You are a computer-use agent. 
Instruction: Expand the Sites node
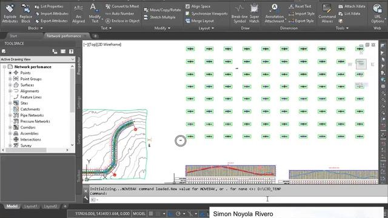pos(10,103)
